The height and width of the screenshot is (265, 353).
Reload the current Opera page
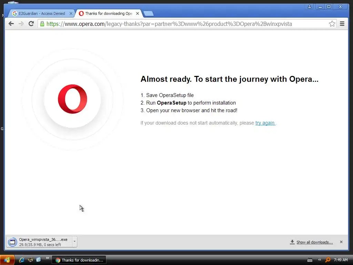point(31,24)
